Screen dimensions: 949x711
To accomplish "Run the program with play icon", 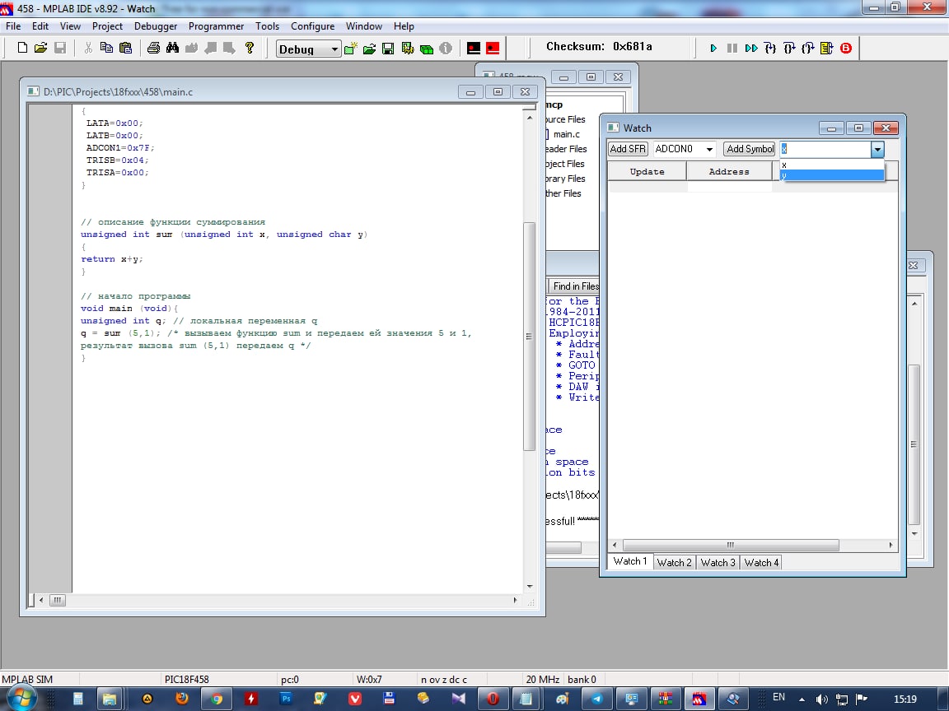I will point(713,48).
